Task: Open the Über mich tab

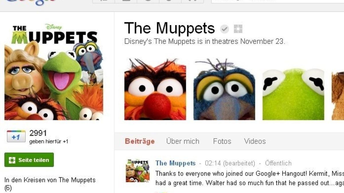Action: pyautogui.click(x=183, y=141)
